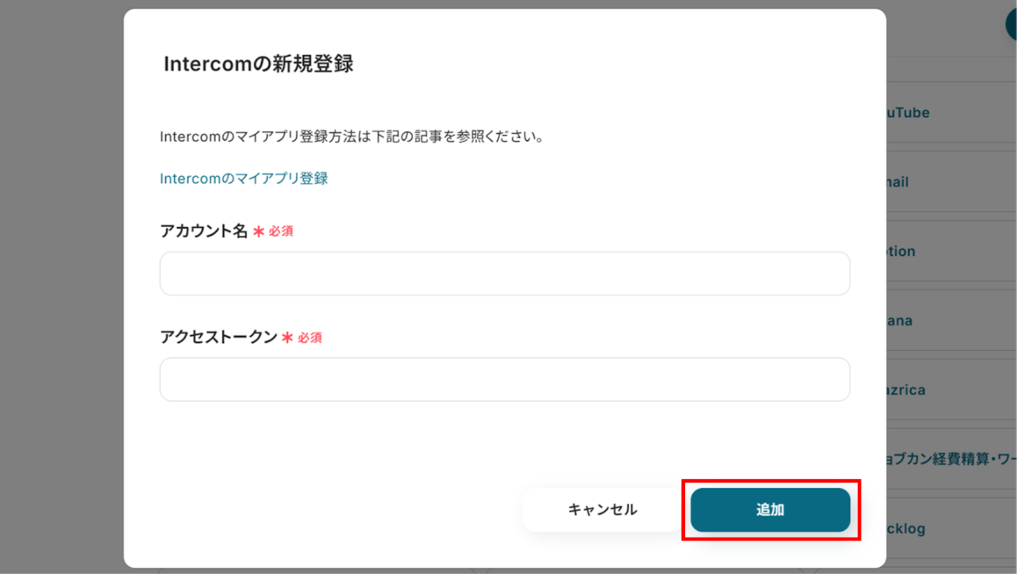Screen dimensions: 1017x574
Task: Click the アカウント名 input field
Action: (x=505, y=274)
